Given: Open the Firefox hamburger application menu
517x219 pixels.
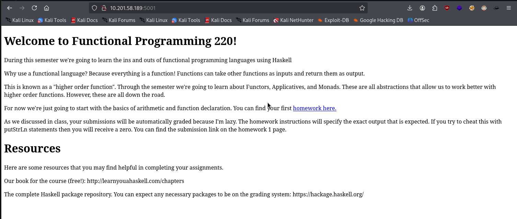Looking at the screenshot, I should tap(509, 8).
